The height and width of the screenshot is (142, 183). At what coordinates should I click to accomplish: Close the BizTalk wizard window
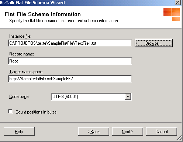177,2
